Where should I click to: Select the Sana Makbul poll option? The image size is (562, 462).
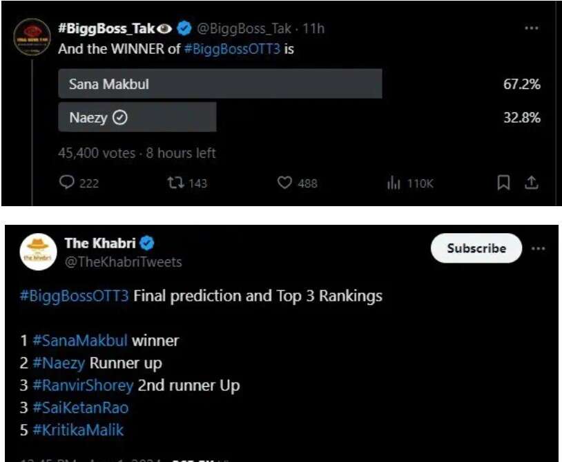point(220,84)
